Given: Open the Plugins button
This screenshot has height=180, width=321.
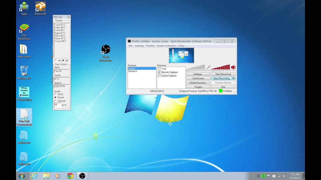Looking at the screenshot, I should (x=198, y=87).
